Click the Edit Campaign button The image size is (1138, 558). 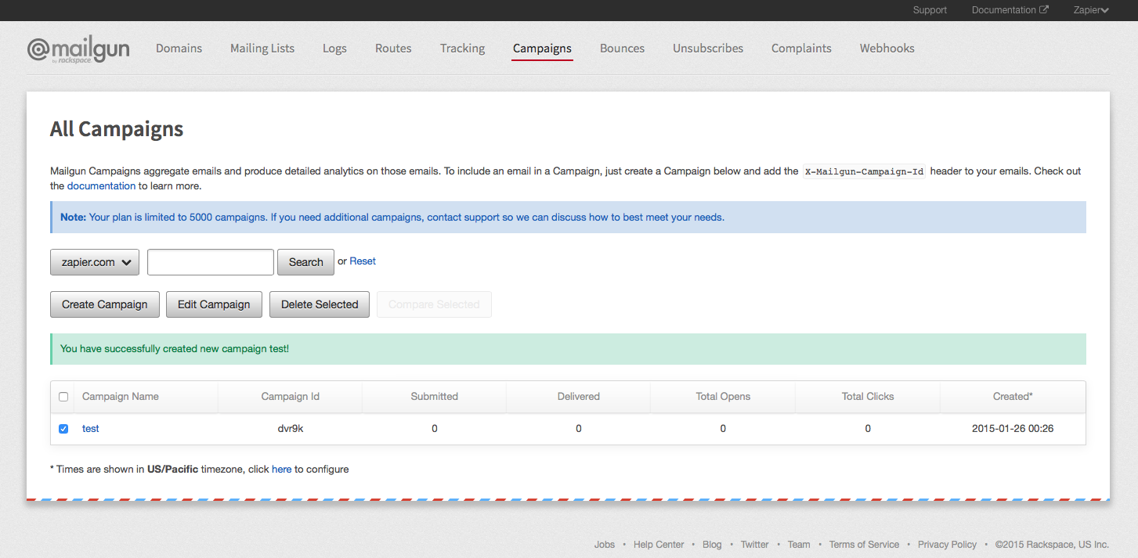(x=213, y=304)
